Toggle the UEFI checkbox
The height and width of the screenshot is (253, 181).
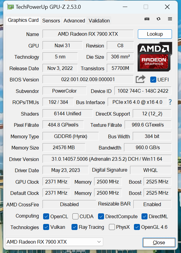point(153,80)
